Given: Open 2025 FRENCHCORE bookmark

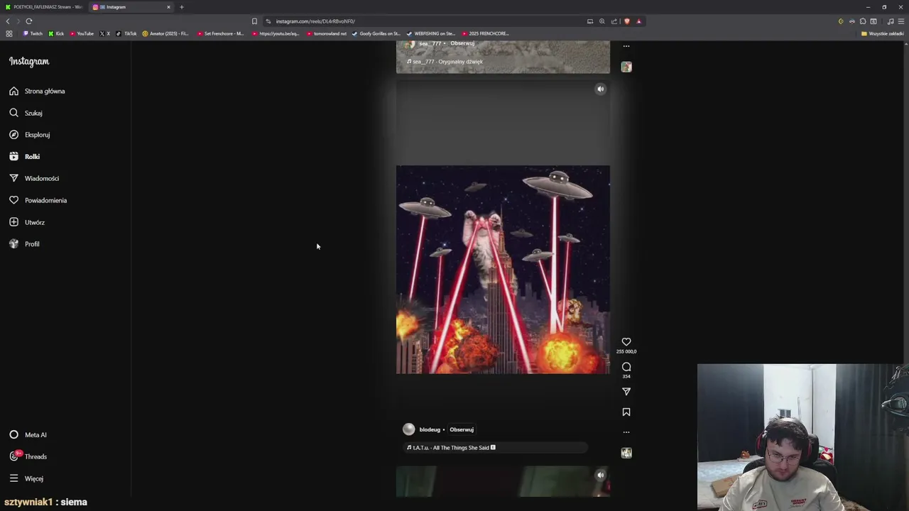Looking at the screenshot, I should [x=485, y=33].
